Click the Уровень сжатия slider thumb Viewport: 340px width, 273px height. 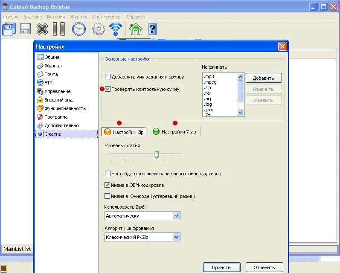(156, 154)
